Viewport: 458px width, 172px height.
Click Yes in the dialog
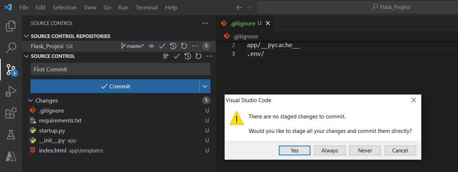tap(294, 150)
